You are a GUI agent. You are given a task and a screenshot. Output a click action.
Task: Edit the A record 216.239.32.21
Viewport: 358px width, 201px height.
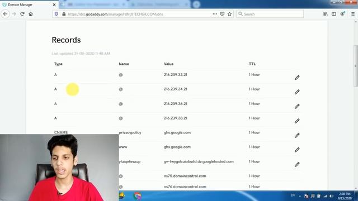(x=297, y=78)
